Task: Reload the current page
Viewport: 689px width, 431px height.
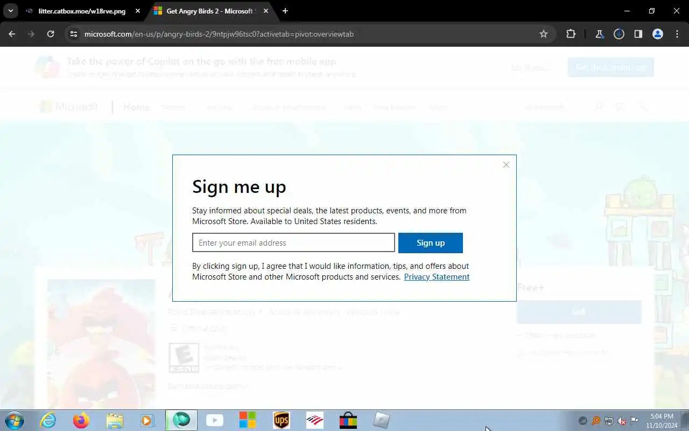Action: pyautogui.click(x=51, y=34)
